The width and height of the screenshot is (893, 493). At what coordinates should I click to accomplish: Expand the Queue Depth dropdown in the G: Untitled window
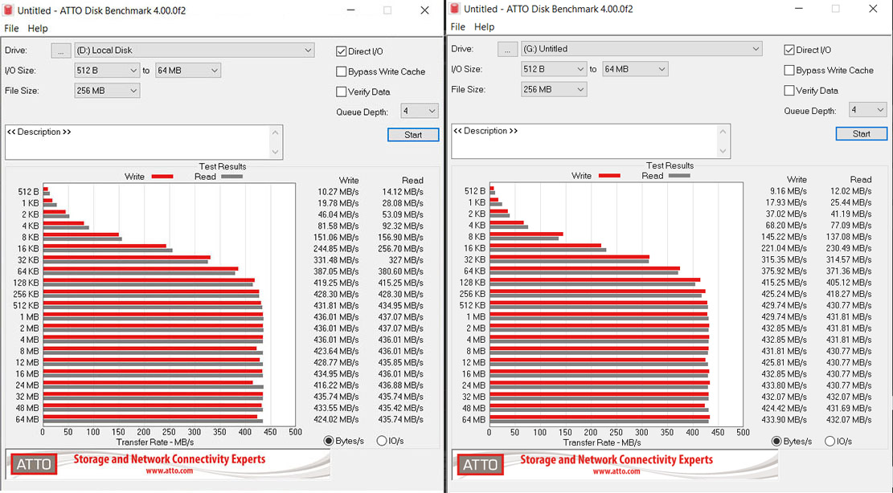click(867, 110)
